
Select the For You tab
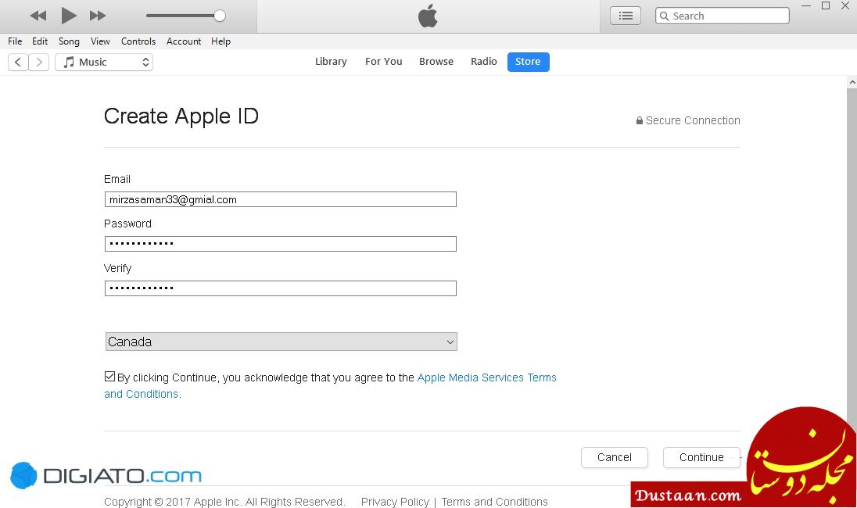pos(383,62)
